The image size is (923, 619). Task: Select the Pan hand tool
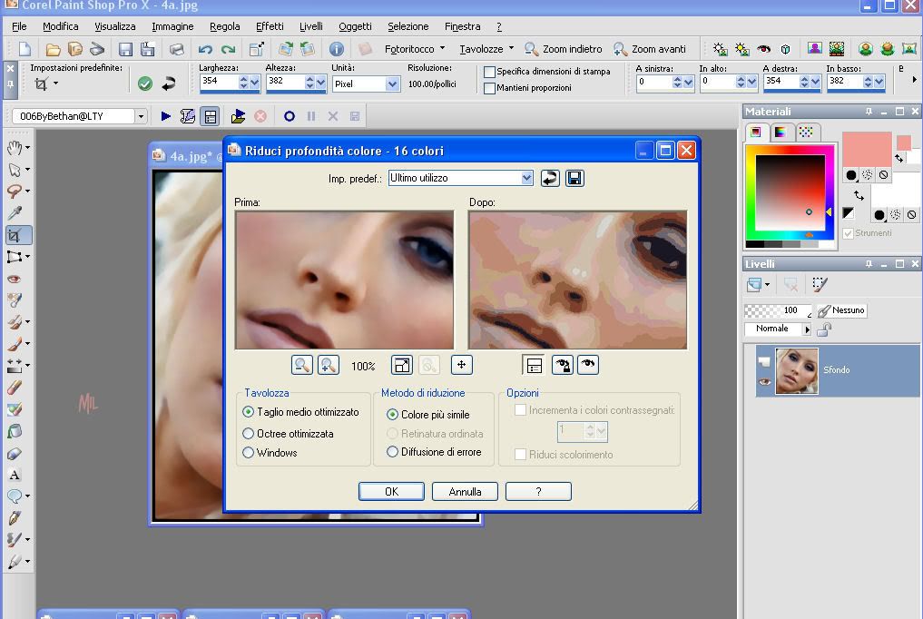(15, 148)
